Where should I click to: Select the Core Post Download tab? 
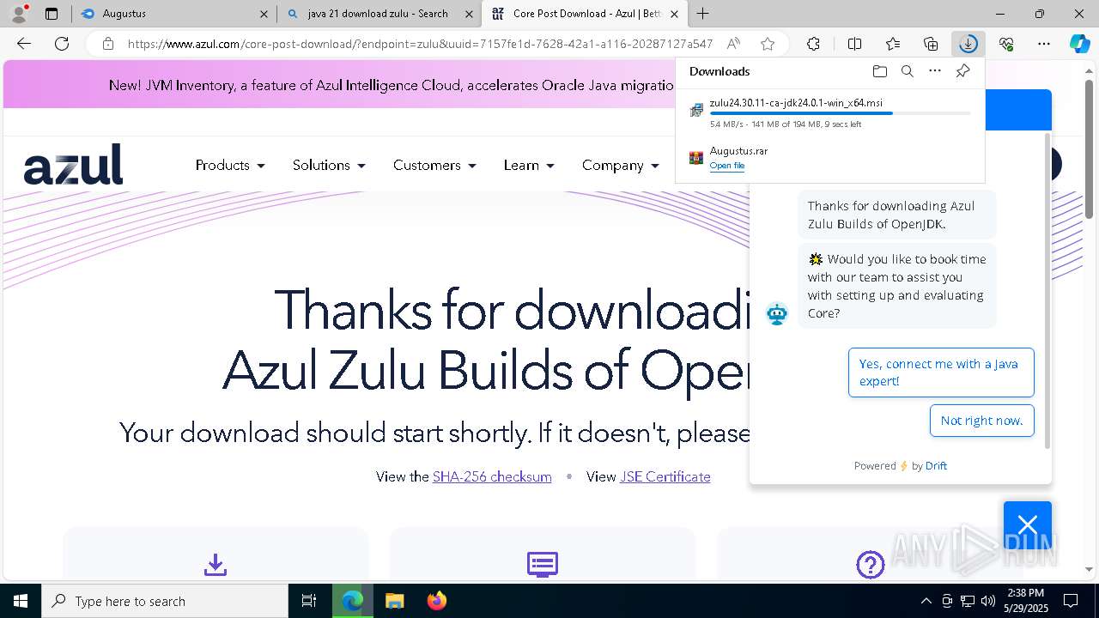point(584,14)
